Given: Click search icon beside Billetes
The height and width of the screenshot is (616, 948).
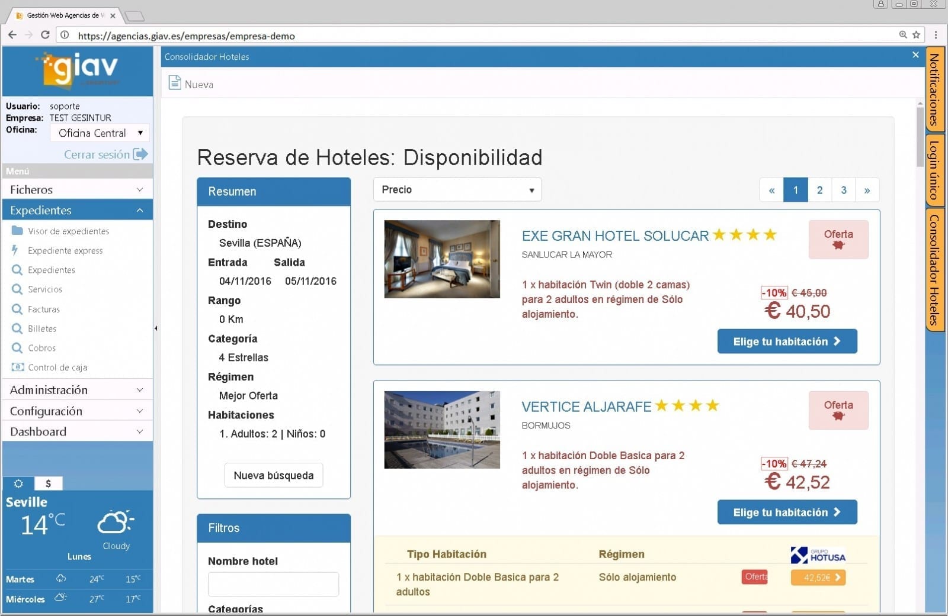Looking at the screenshot, I should coord(17,328).
